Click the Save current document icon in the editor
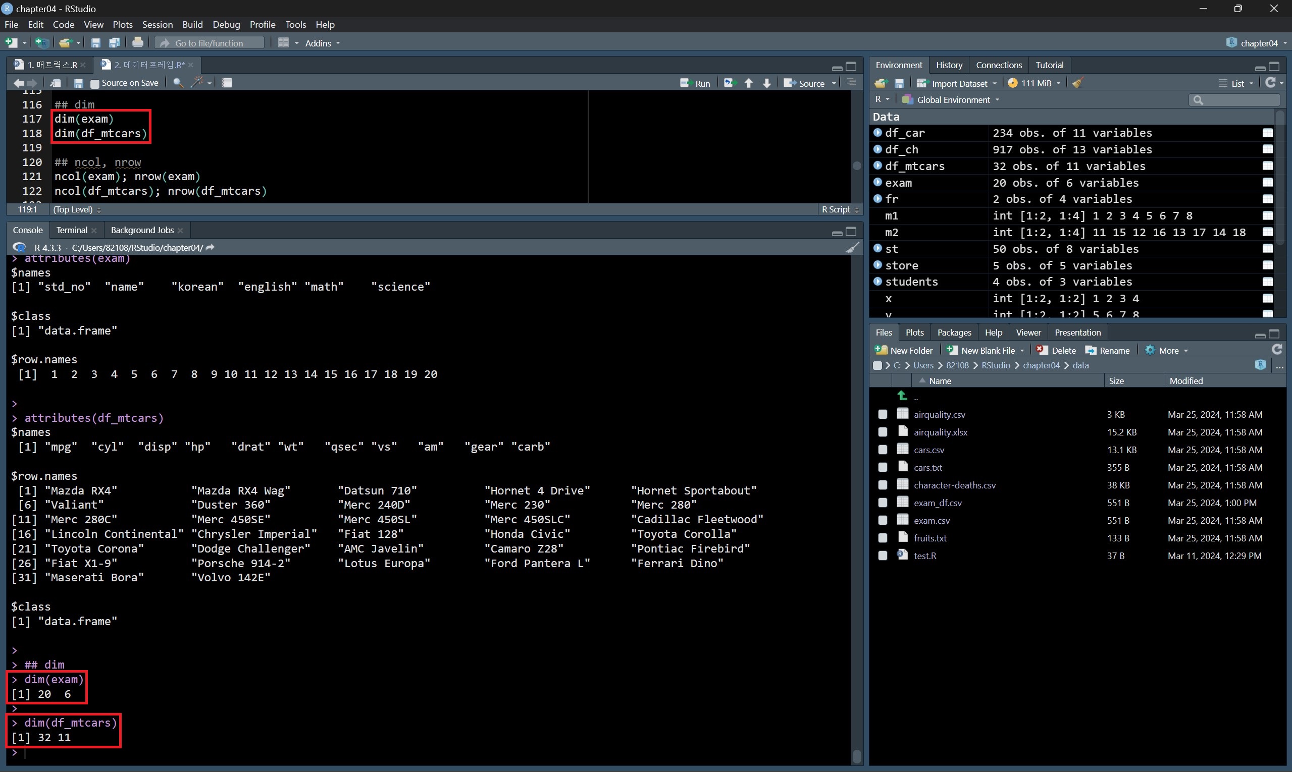1292x772 pixels. point(79,83)
